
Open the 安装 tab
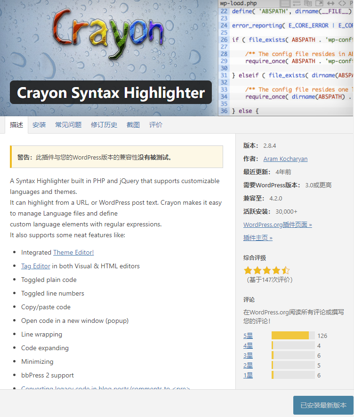[x=39, y=125]
